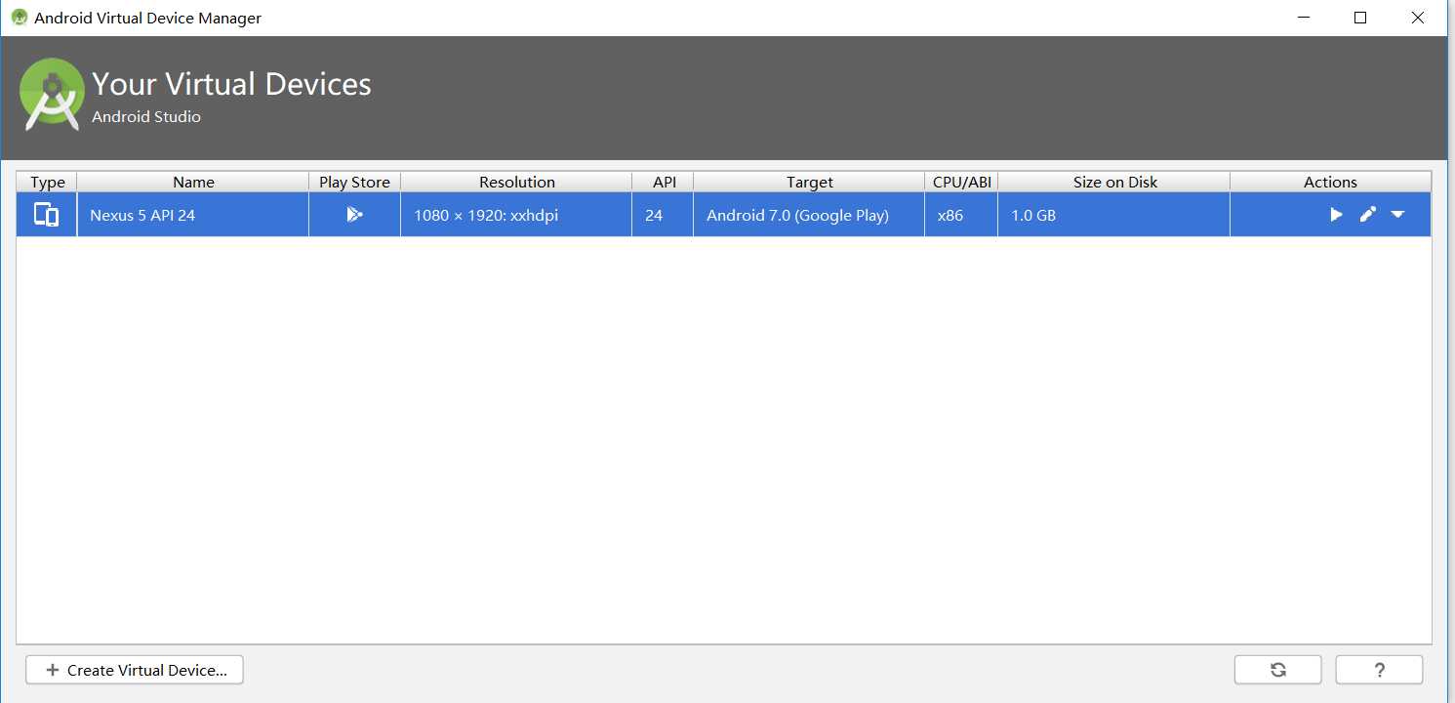
Task: Click the Actions column header
Action: [1330, 182]
